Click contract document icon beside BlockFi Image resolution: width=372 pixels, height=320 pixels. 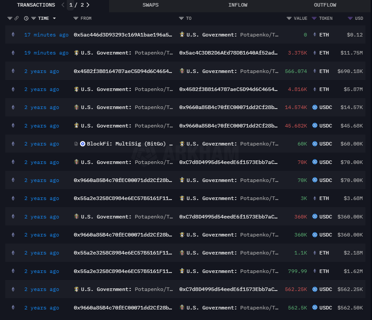tap(77, 144)
